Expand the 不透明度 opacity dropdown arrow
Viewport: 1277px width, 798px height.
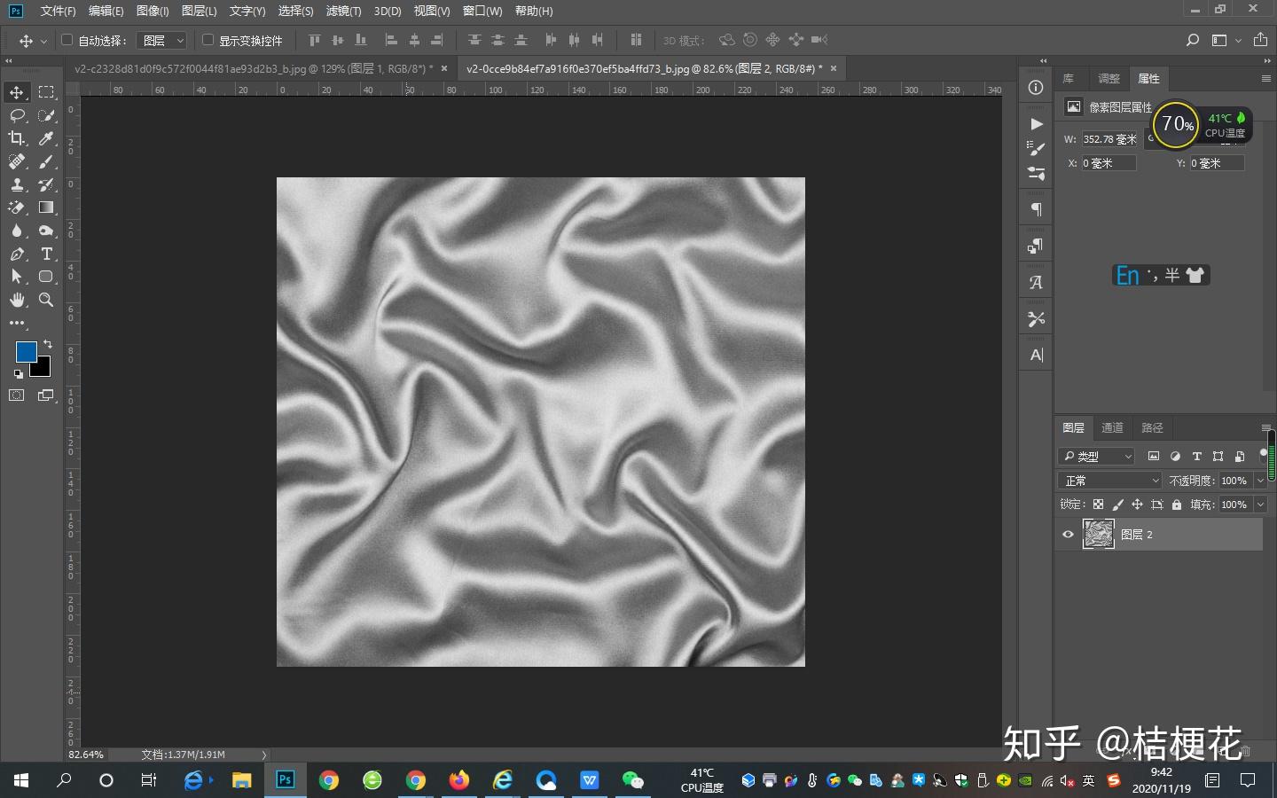pos(1260,481)
